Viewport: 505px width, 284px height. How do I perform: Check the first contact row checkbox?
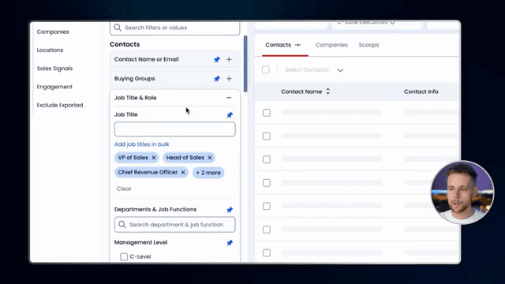[x=267, y=113]
